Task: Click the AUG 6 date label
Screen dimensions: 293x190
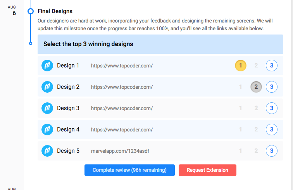Action: click(x=12, y=10)
